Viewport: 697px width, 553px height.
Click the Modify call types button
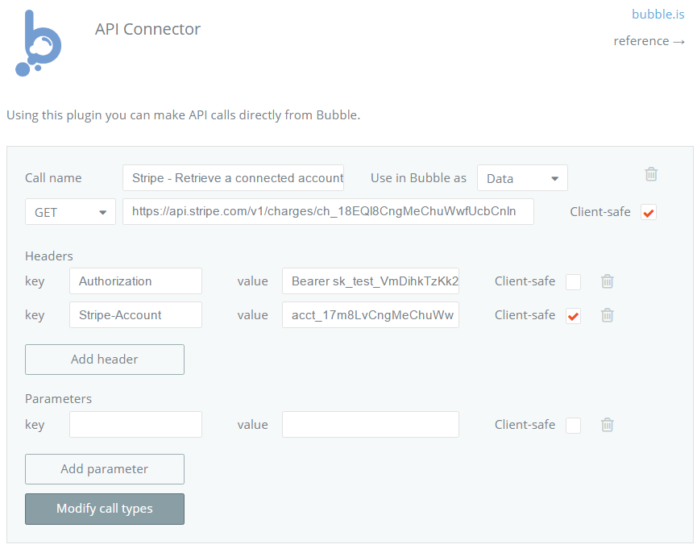pyautogui.click(x=105, y=509)
